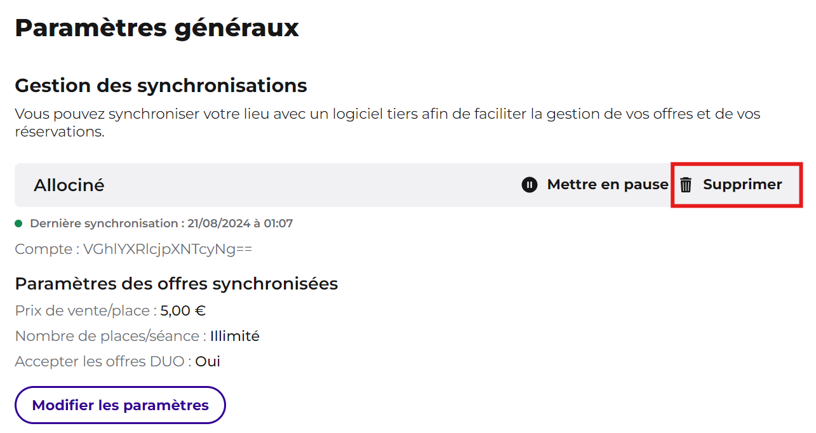Click the trash can icon
This screenshot has width=816, height=433.
(x=686, y=185)
